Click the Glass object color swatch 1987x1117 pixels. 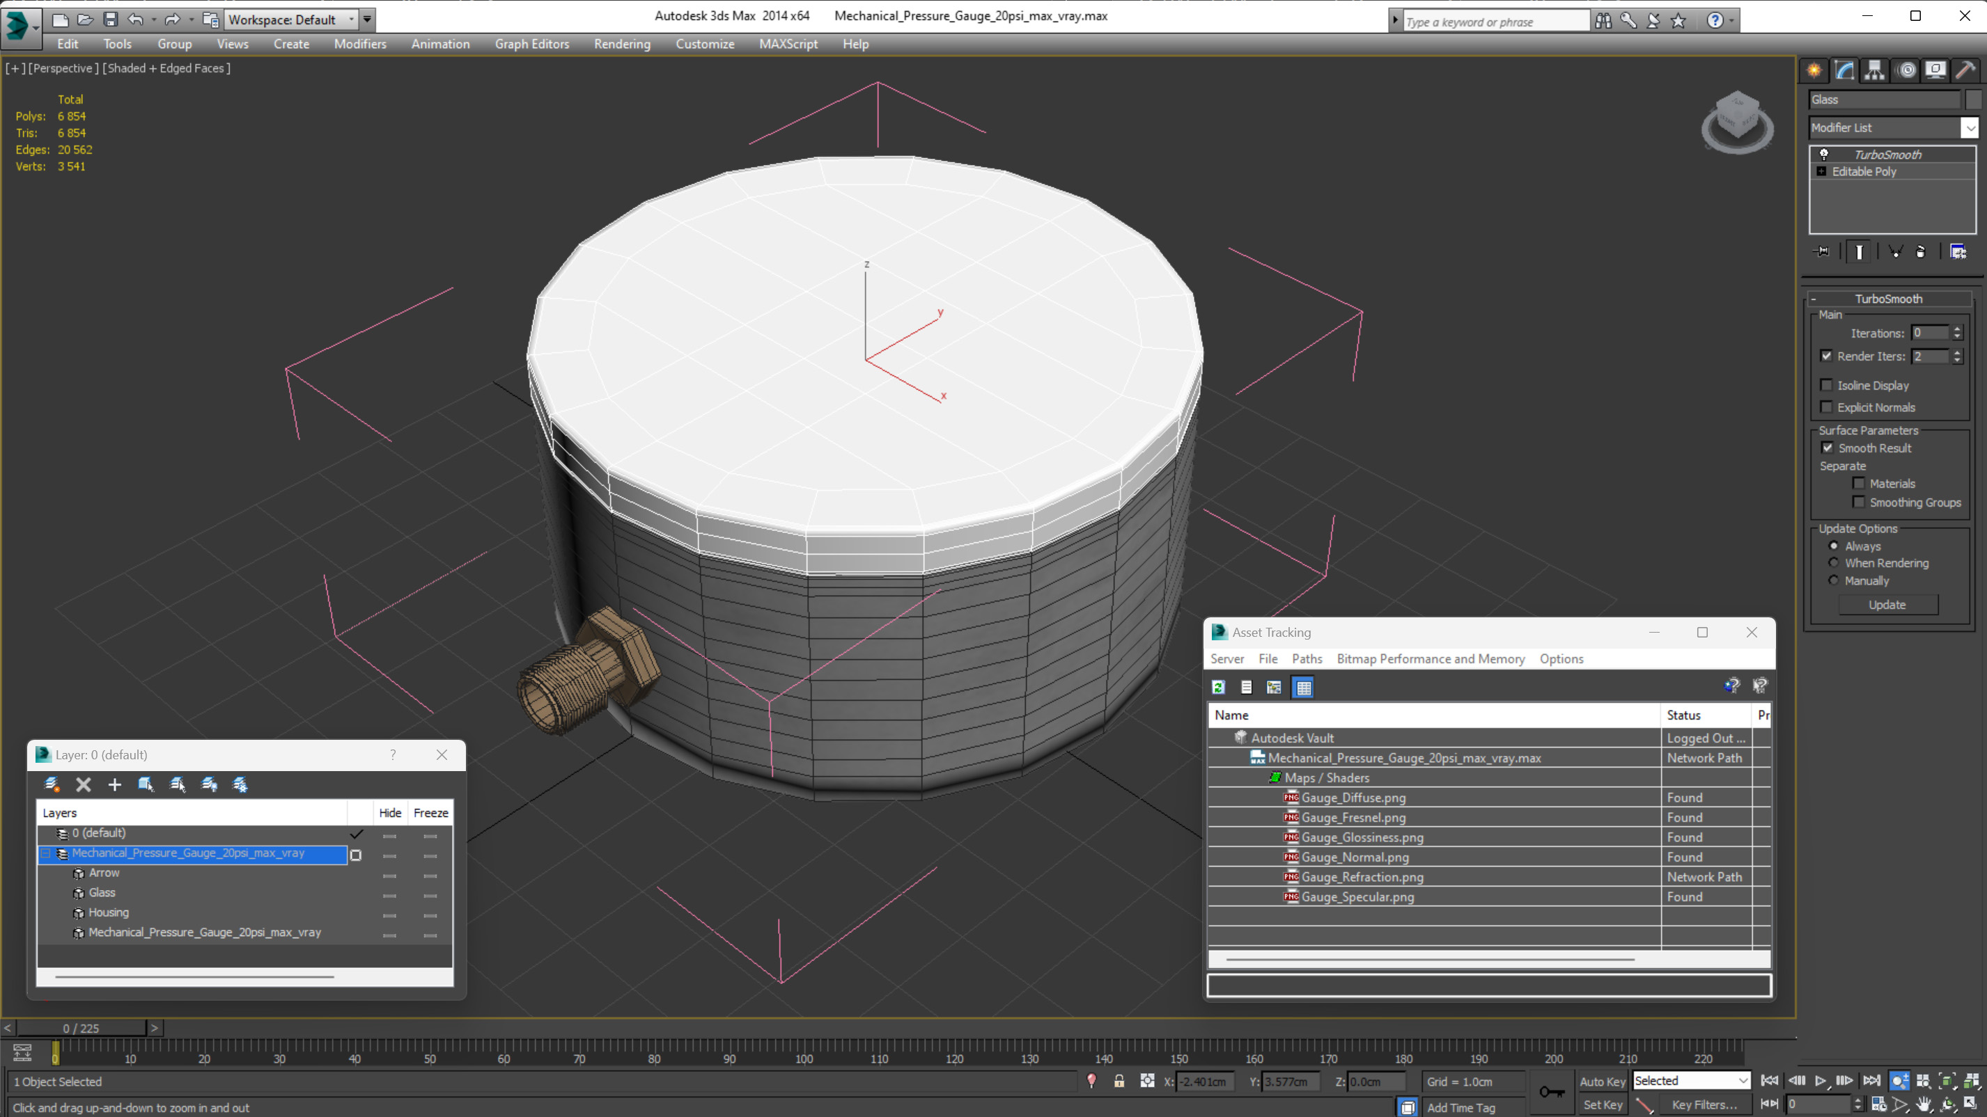point(1973,100)
